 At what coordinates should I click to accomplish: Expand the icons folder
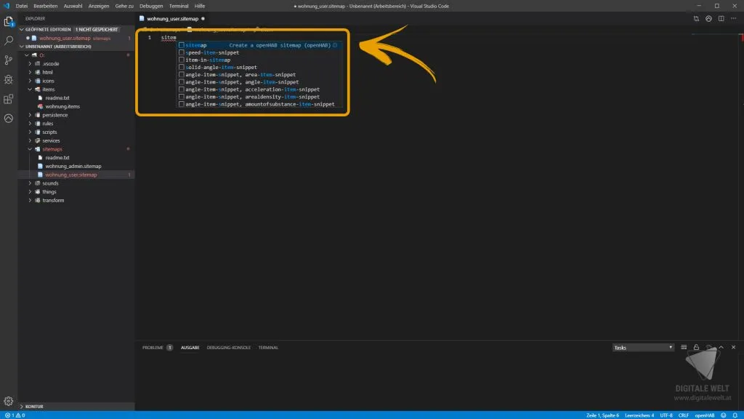click(76, 81)
